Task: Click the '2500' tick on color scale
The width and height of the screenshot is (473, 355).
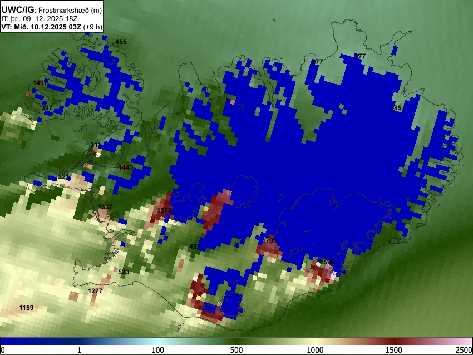Action: [x=464, y=350]
